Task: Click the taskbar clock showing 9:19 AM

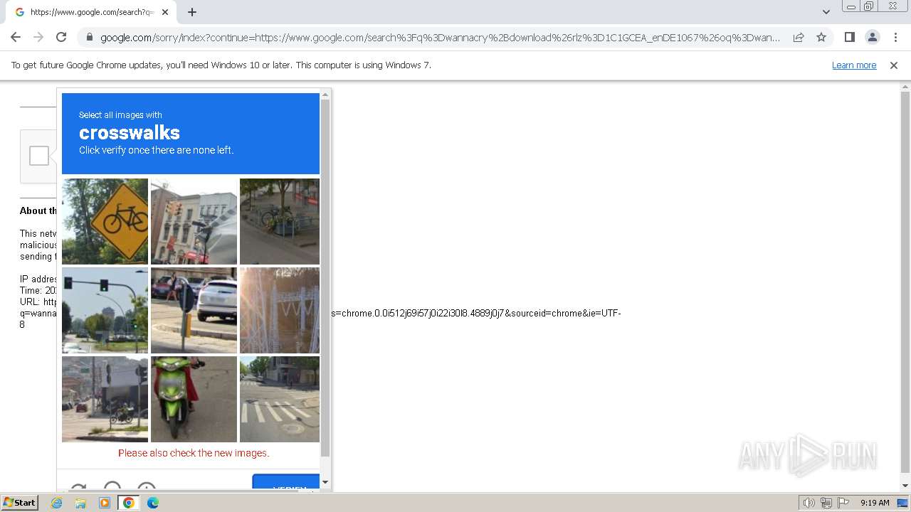Action: (875, 503)
